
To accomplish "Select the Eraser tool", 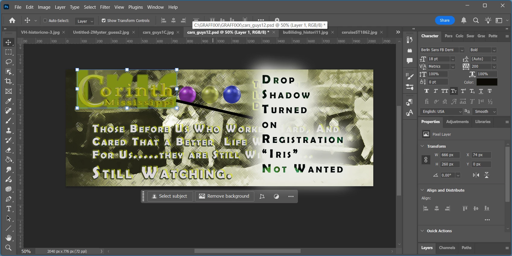I will point(8,150).
